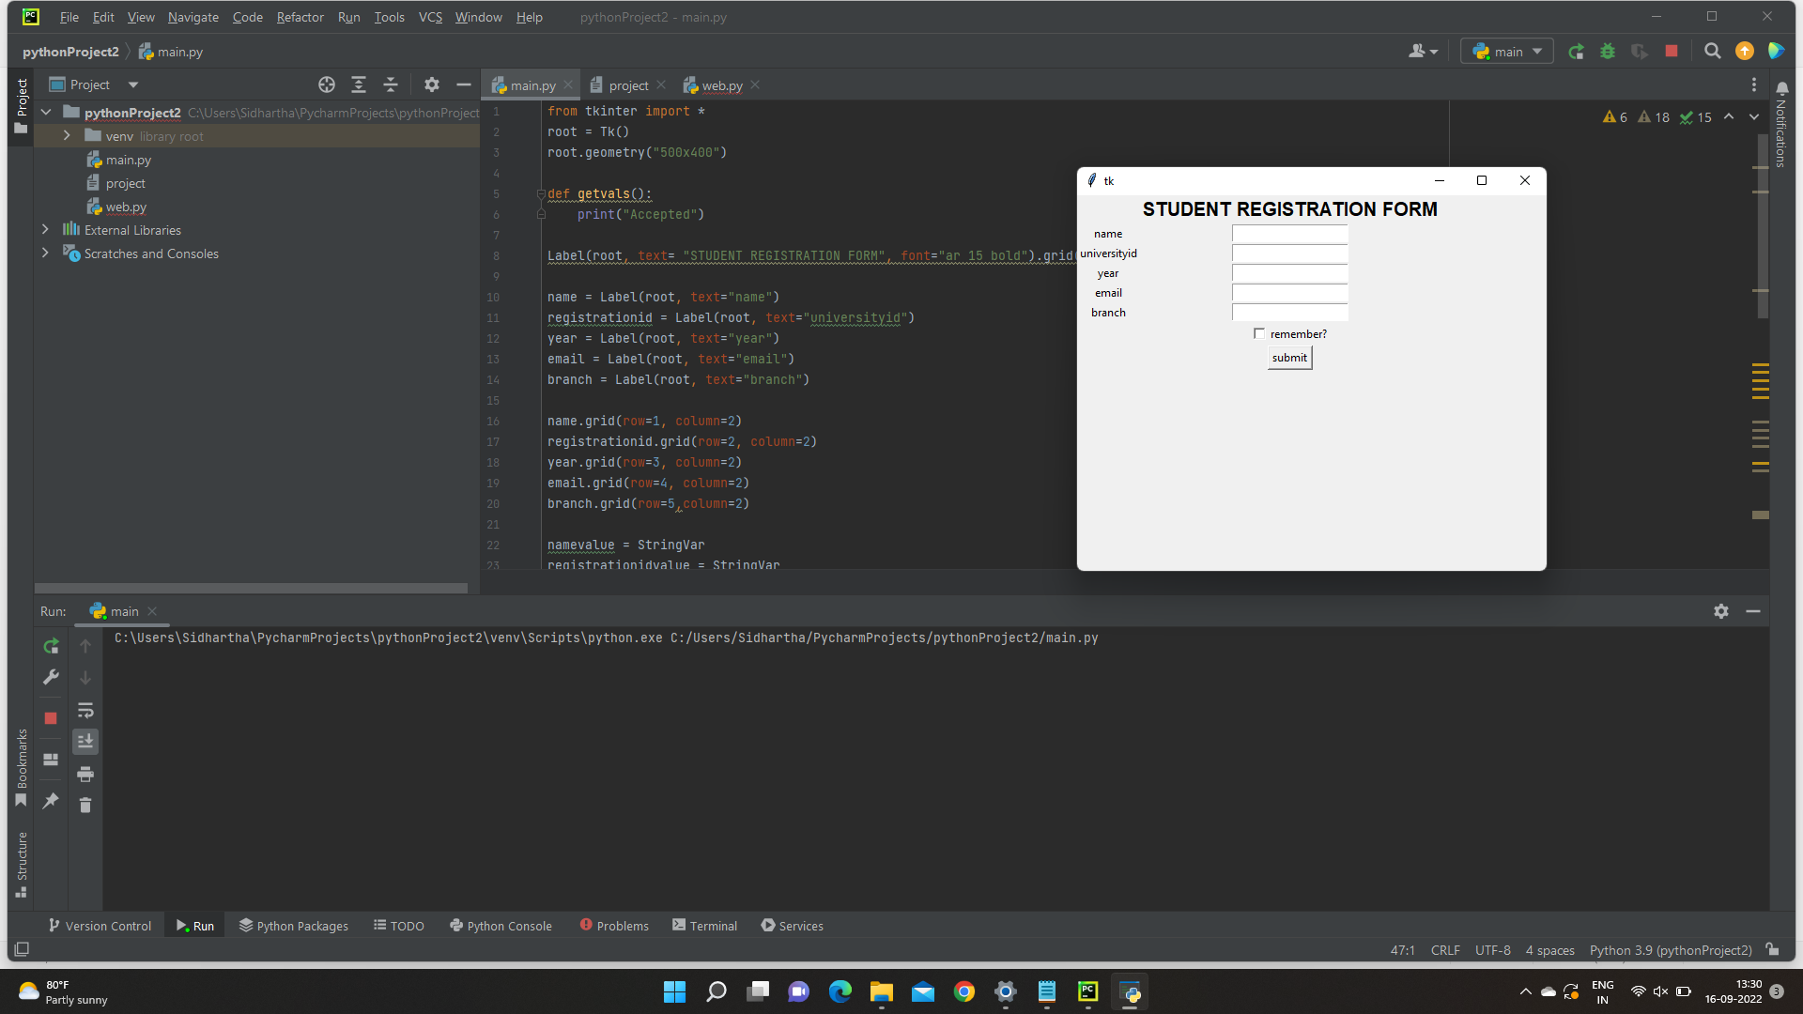Click Select Opened File target icon

326,84
